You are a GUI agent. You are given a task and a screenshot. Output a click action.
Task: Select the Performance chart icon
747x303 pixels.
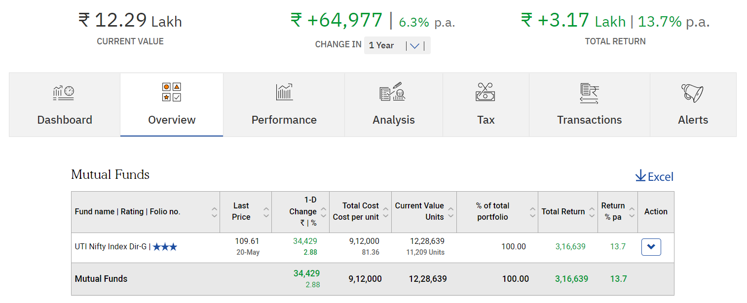point(283,92)
